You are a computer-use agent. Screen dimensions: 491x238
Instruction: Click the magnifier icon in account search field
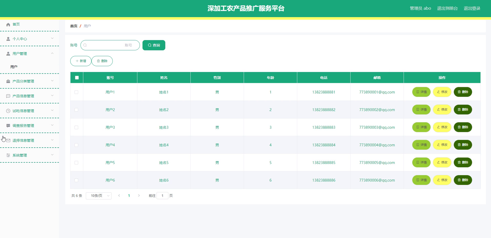(85, 45)
